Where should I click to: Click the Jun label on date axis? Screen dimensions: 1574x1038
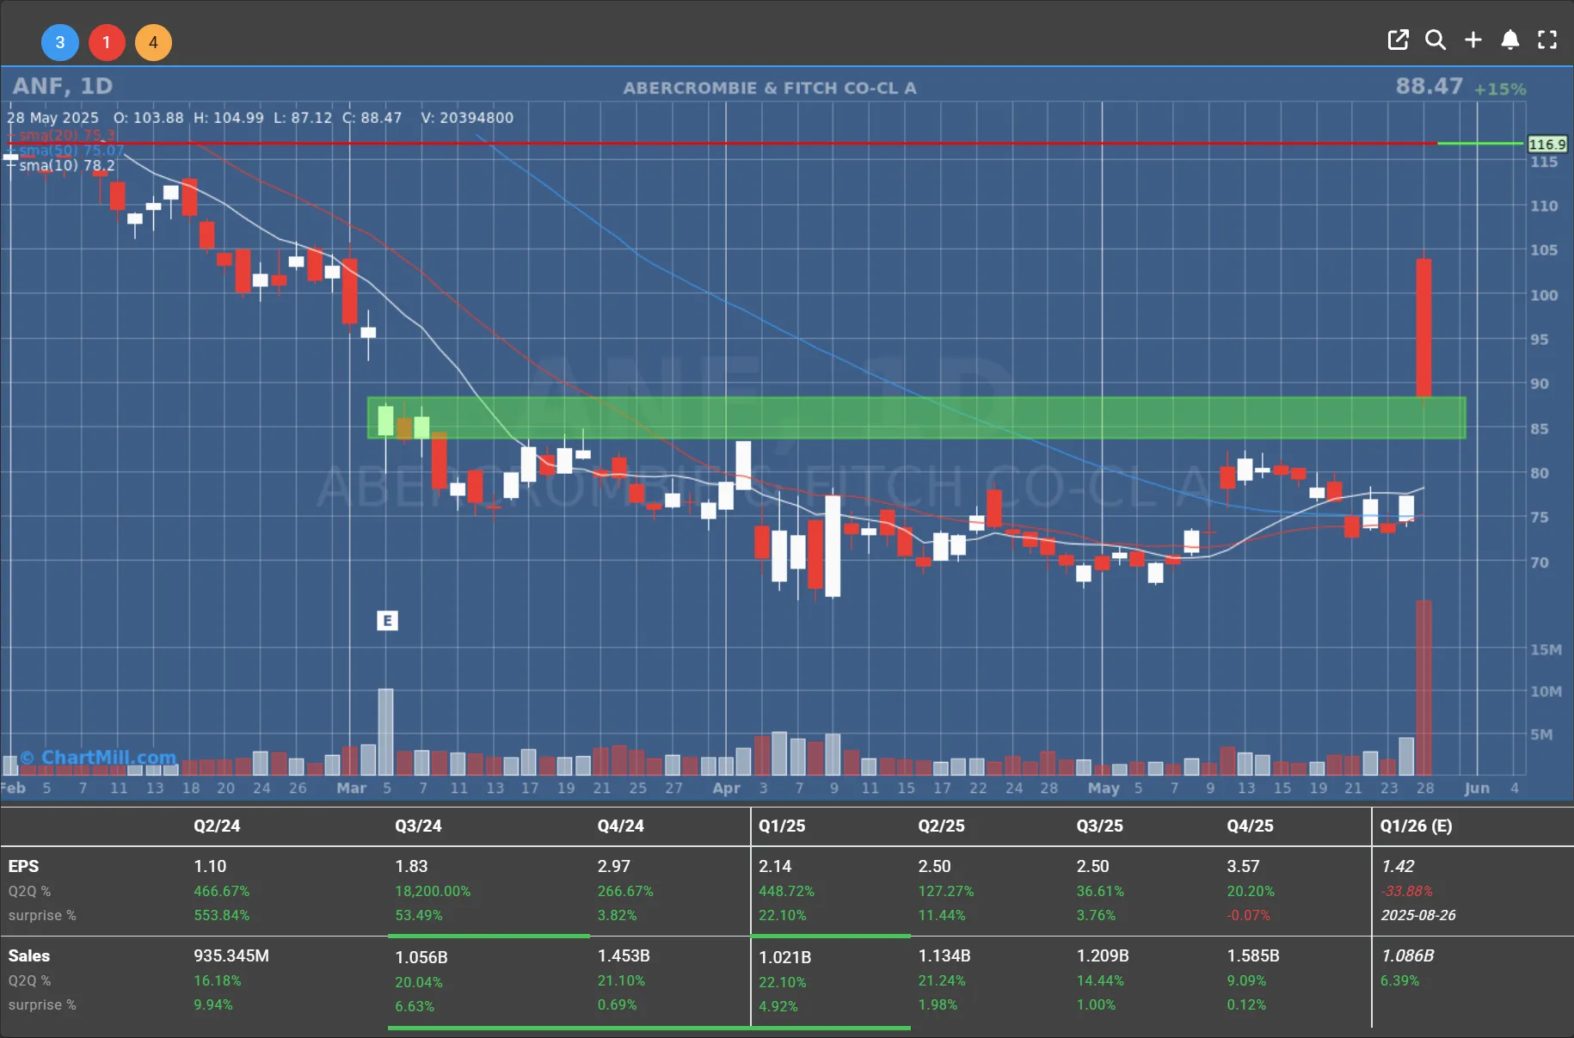pyautogui.click(x=1477, y=788)
